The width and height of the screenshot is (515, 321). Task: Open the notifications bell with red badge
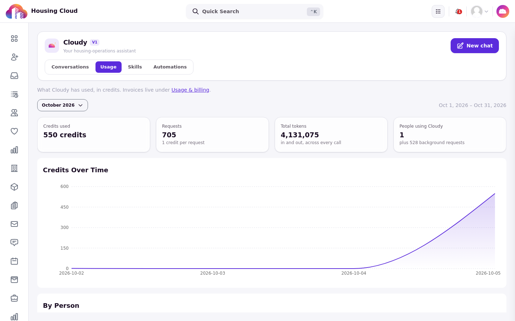pos(458,11)
